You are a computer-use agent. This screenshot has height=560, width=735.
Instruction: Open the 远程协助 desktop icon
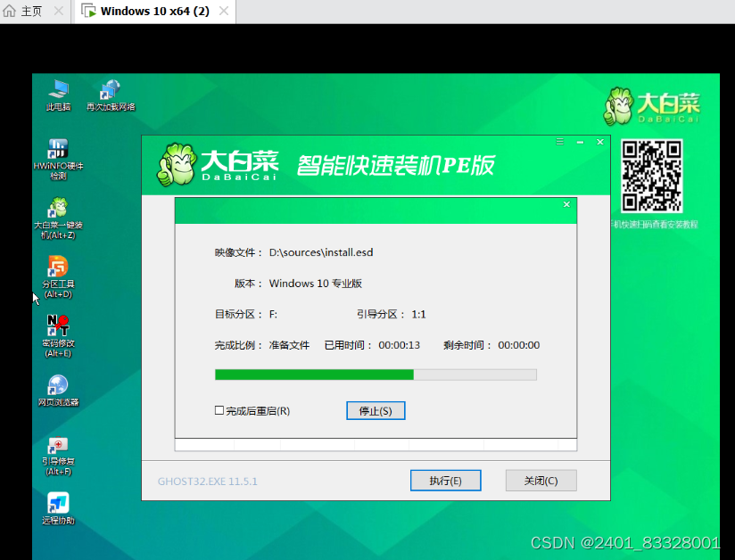[x=58, y=508]
